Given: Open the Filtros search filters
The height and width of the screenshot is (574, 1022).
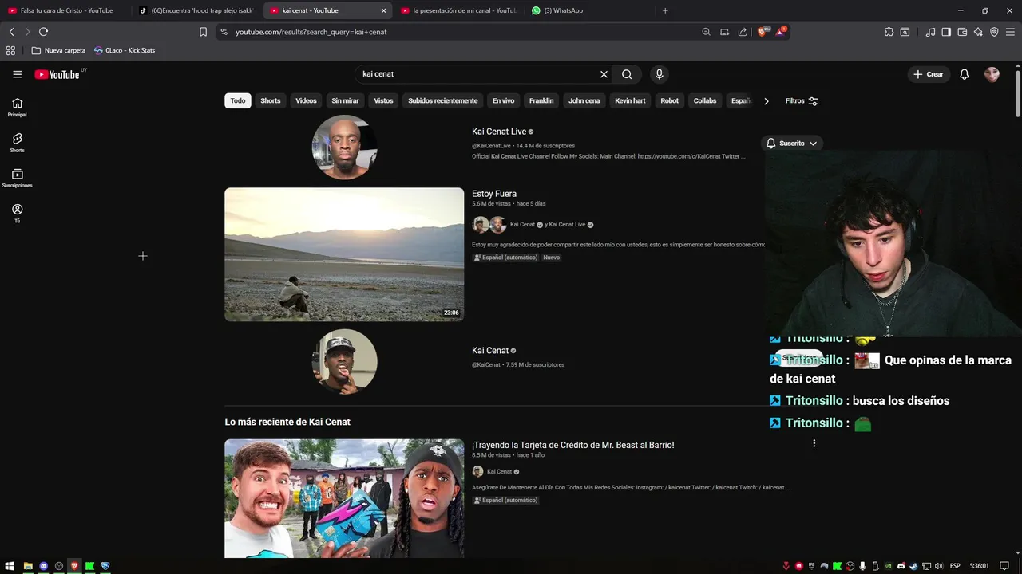Looking at the screenshot, I should point(802,101).
